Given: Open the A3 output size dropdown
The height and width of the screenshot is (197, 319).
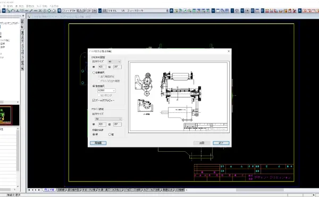Looking at the screenshot, I should [114, 62].
